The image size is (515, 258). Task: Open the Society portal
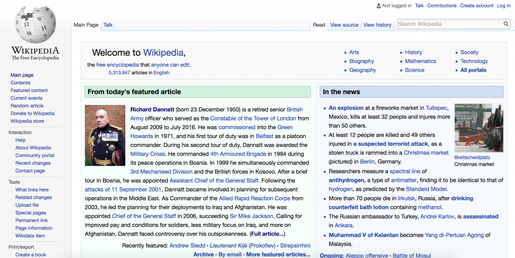click(469, 52)
